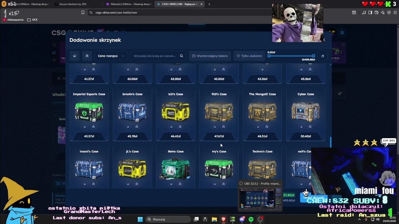Click the search magnifier icon
The image size is (399, 224).
tap(181, 56)
